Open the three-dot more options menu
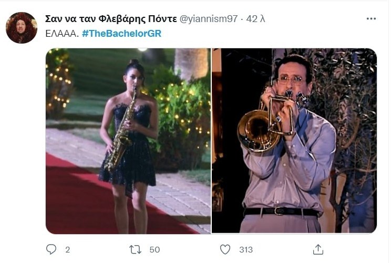391x263 pixels. click(371, 19)
